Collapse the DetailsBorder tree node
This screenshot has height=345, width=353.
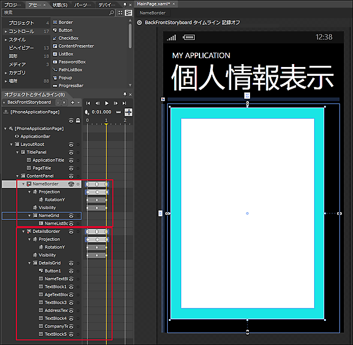point(24,232)
